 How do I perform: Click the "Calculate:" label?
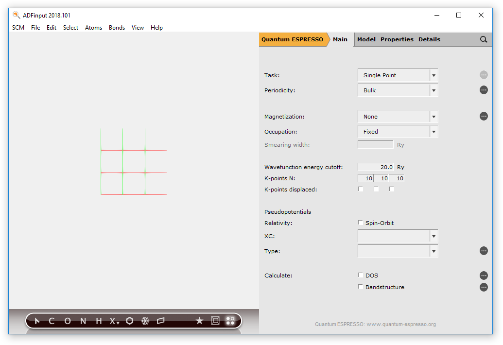click(278, 276)
